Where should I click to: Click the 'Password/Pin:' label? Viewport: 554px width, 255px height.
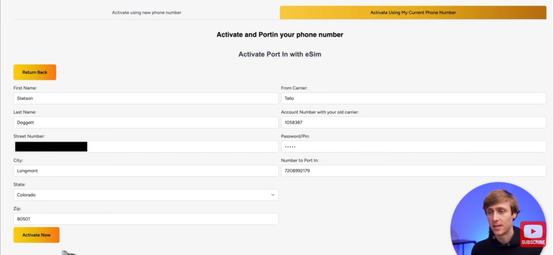(295, 137)
